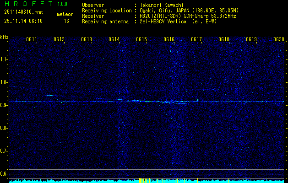Click the yellow detection marker below 0617
This screenshot has width=288, height=183.
(198, 180)
